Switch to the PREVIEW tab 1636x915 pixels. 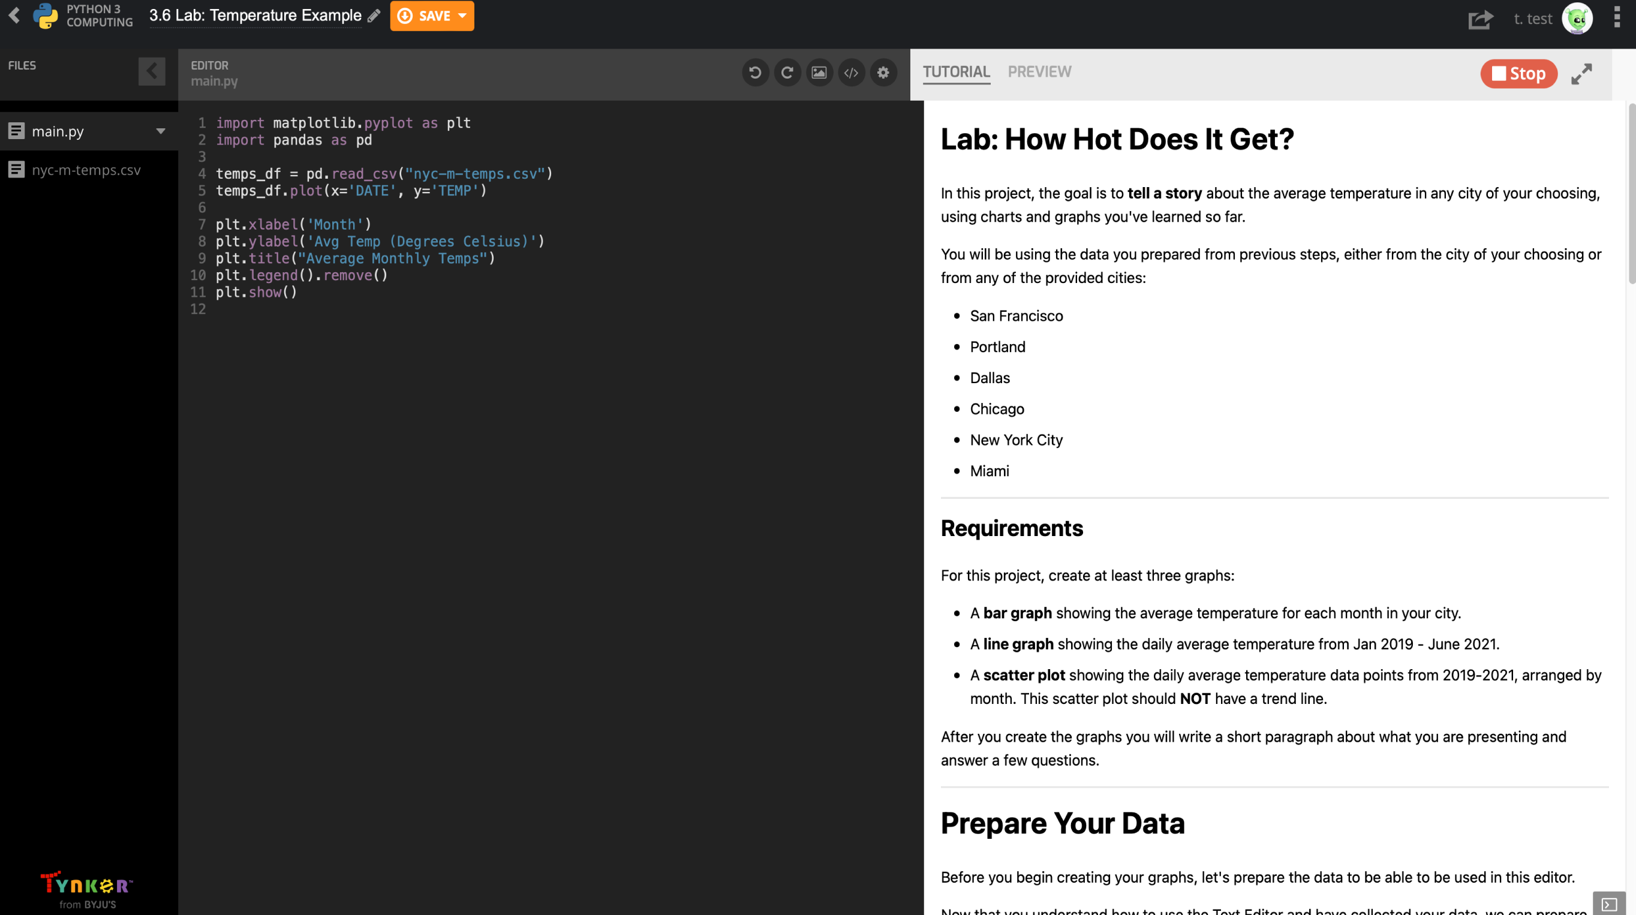1039,72
